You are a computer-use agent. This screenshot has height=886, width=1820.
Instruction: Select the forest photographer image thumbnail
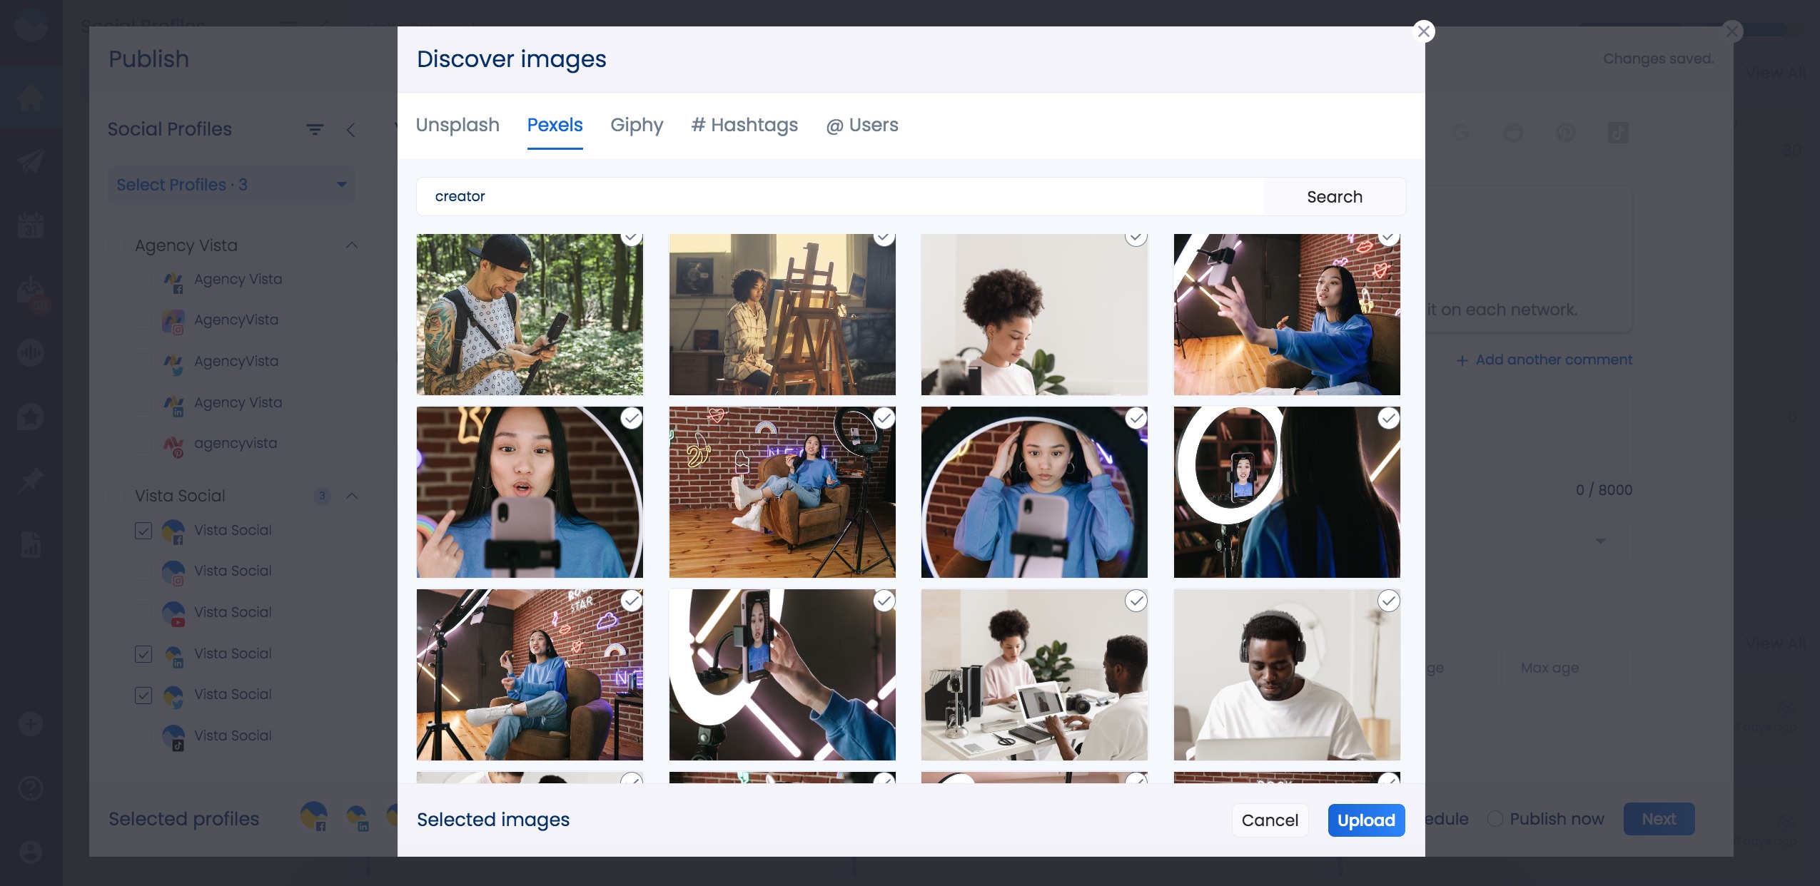point(529,314)
